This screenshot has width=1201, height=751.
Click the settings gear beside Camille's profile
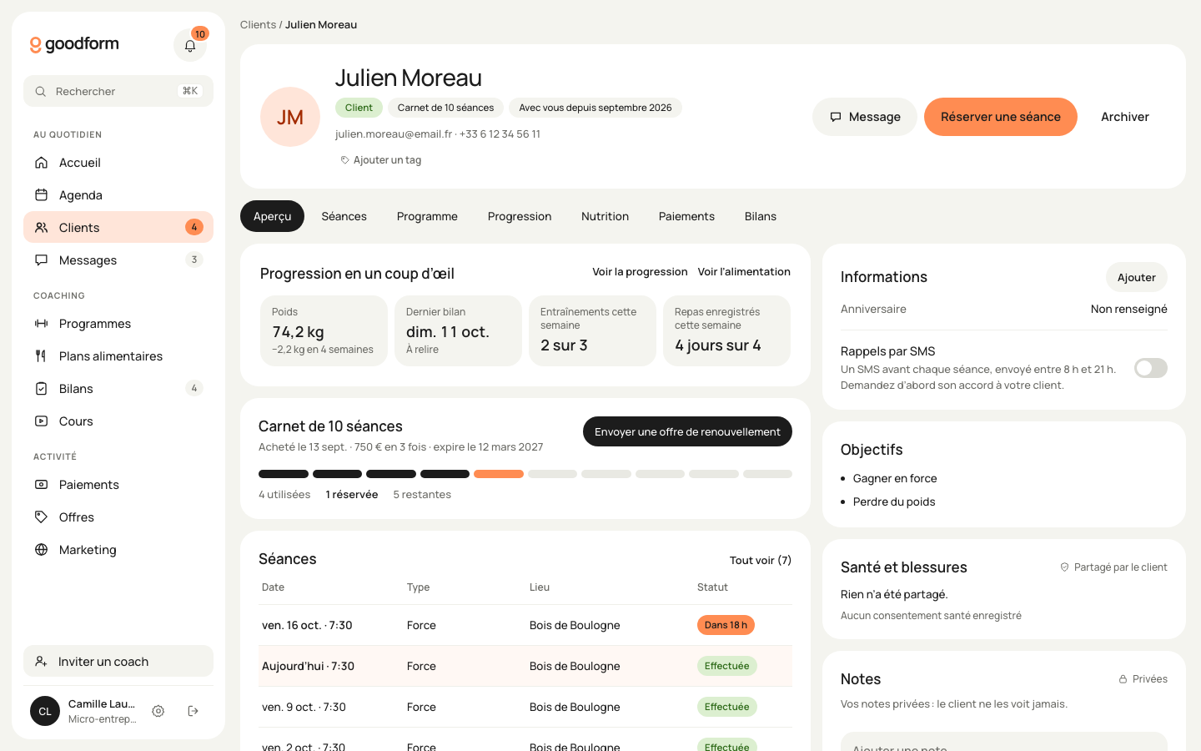coord(158,711)
